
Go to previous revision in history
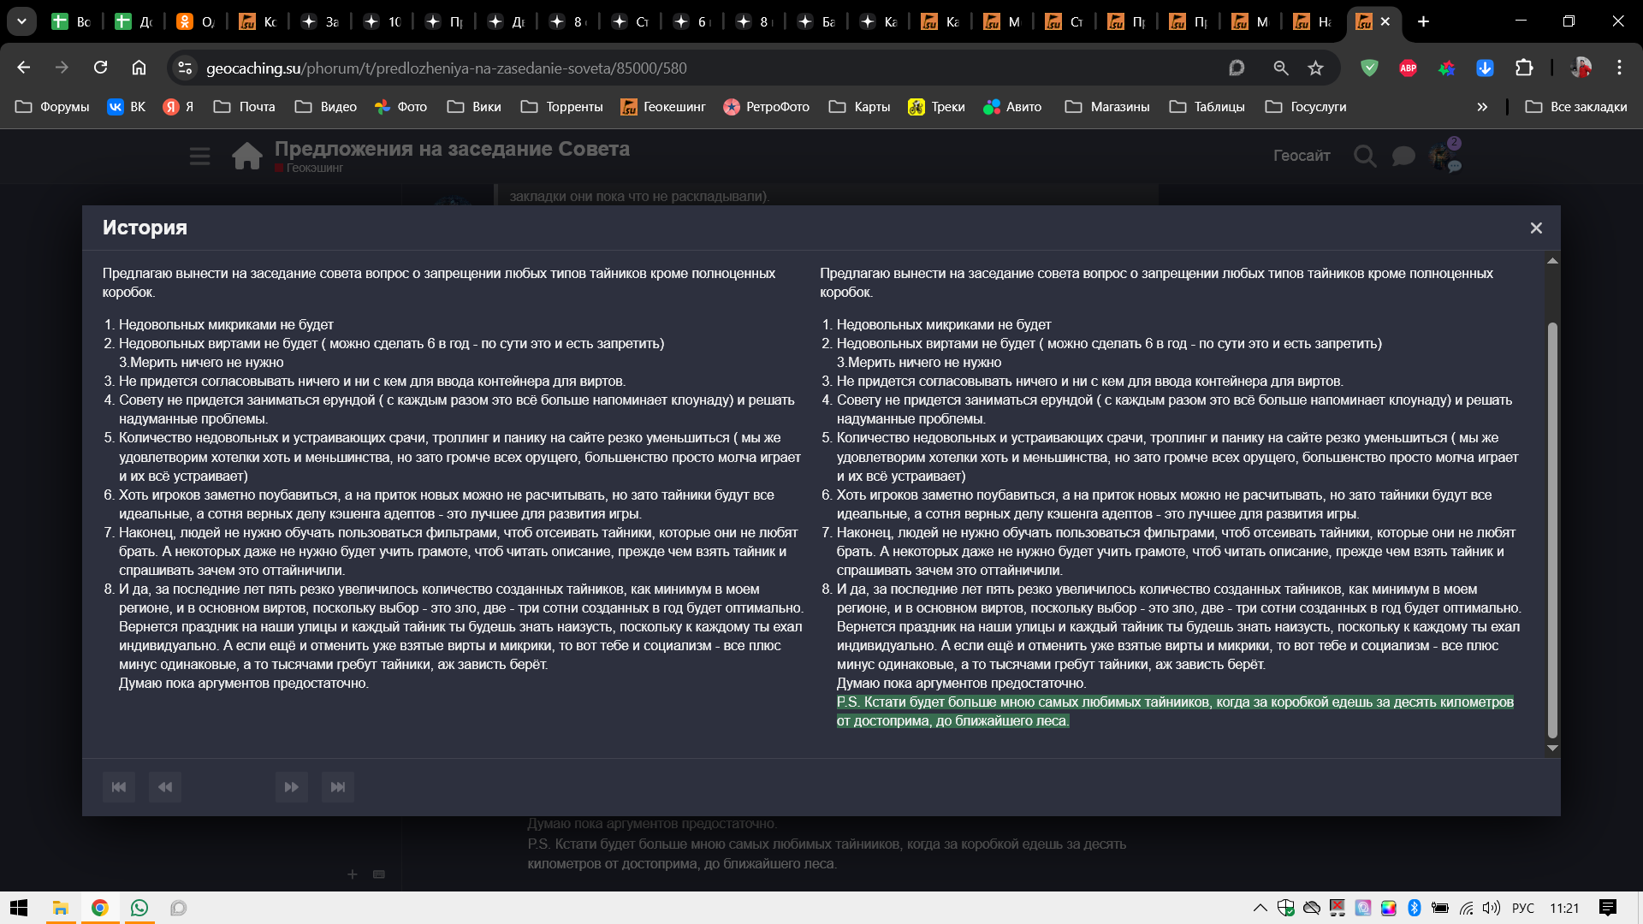click(x=165, y=787)
